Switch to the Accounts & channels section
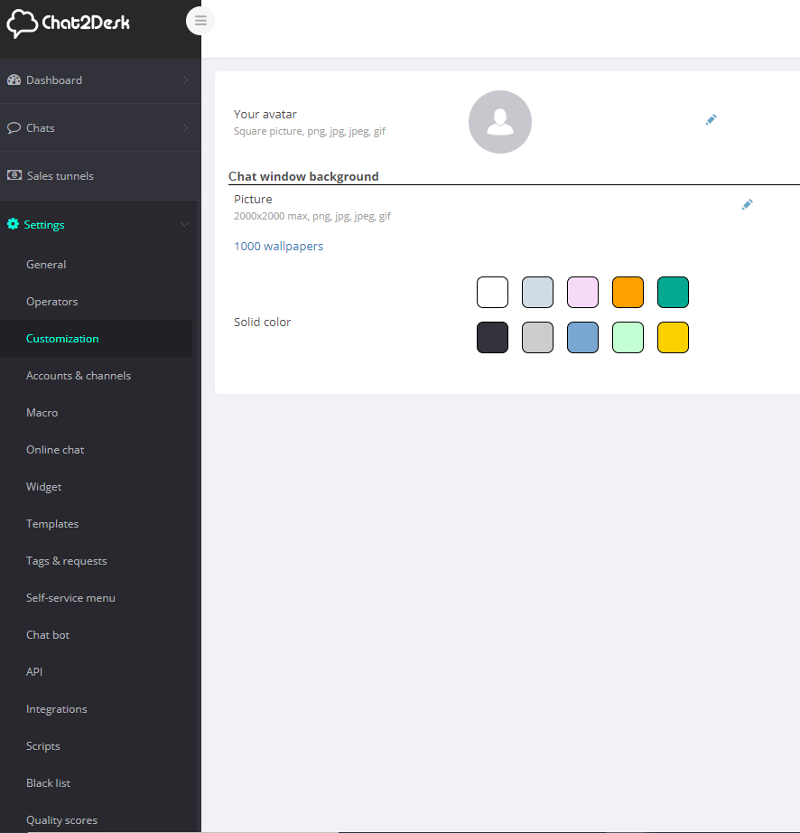800x833 pixels. pyautogui.click(x=79, y=375)
